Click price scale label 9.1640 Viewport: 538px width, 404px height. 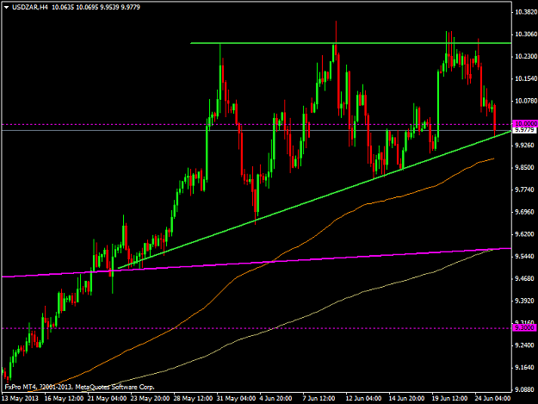point(526,368)
